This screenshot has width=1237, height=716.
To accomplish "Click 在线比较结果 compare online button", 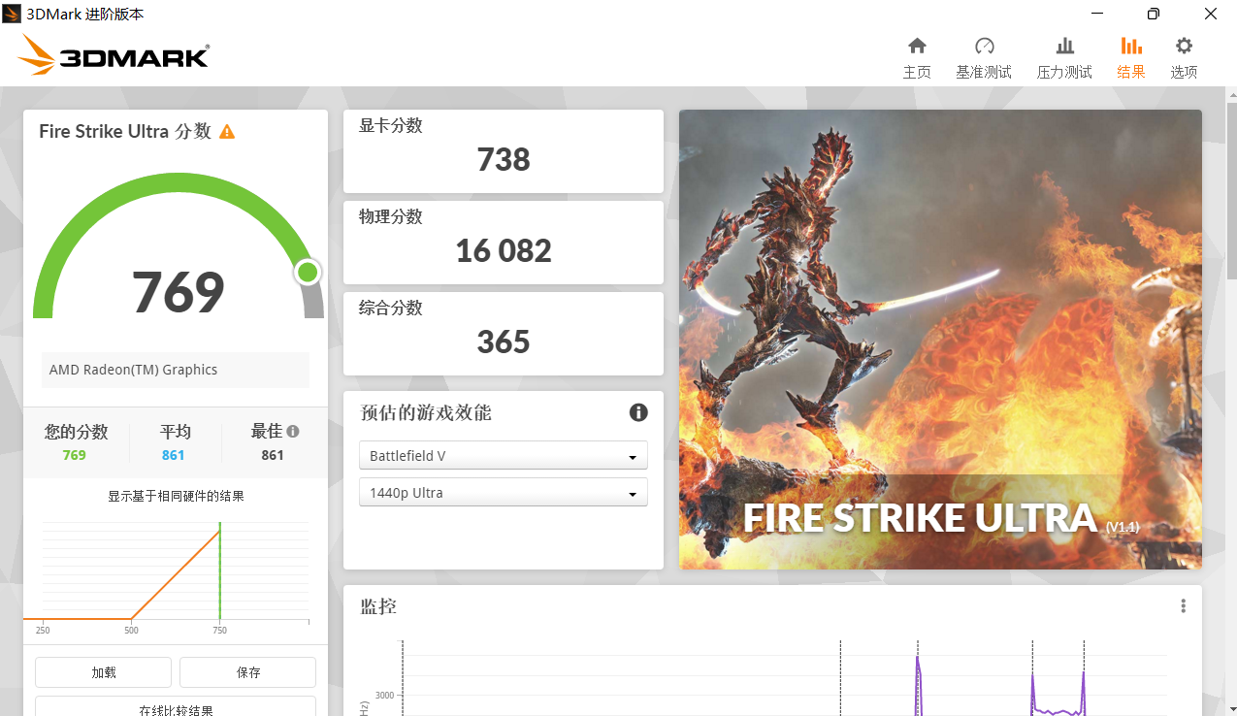I will coord(176,706).
